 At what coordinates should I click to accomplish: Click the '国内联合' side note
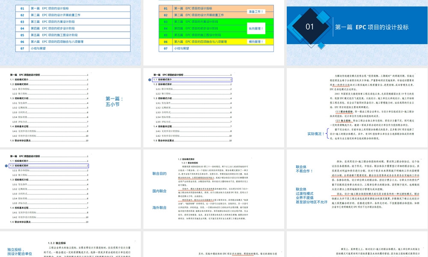point(159,191)
